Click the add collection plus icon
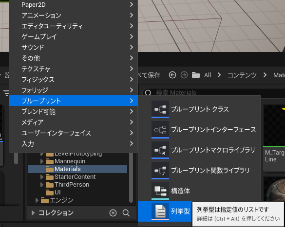285x227 pixels. (113, 213)
